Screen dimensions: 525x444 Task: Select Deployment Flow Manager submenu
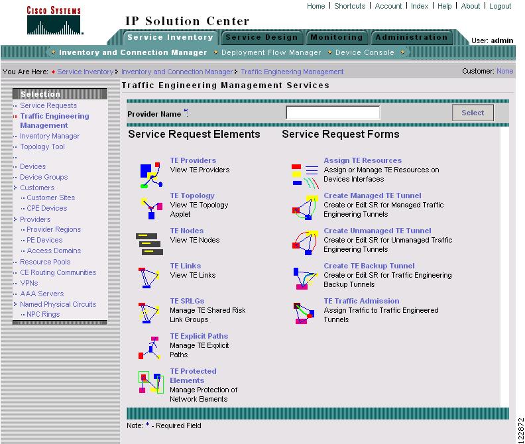click(271, 52)
